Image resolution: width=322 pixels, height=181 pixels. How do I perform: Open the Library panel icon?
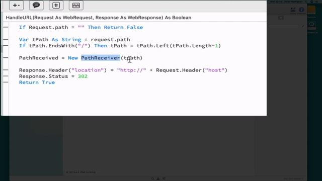293,10
